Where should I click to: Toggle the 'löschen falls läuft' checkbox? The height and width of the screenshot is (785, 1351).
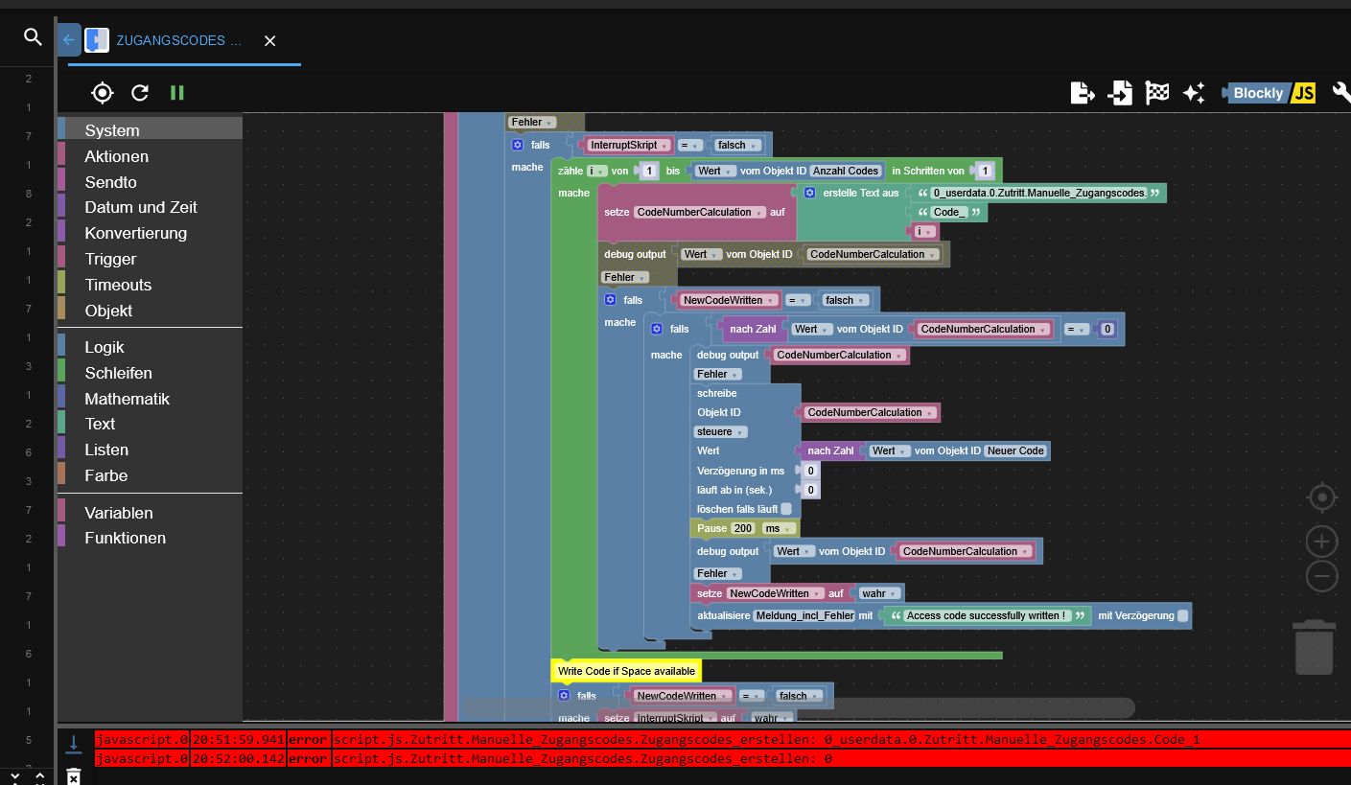click(x=786, y=509)
